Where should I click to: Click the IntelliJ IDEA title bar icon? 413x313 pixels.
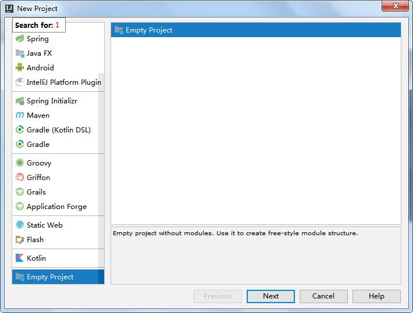point(9,8)
